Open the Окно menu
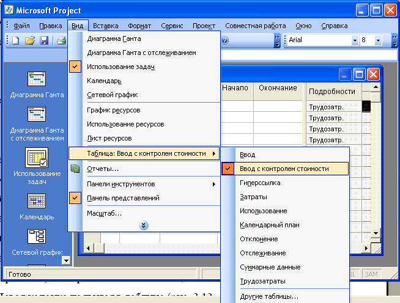Image resolution: width=400 pixels, height=303 pixels. (x=303, y=26)
